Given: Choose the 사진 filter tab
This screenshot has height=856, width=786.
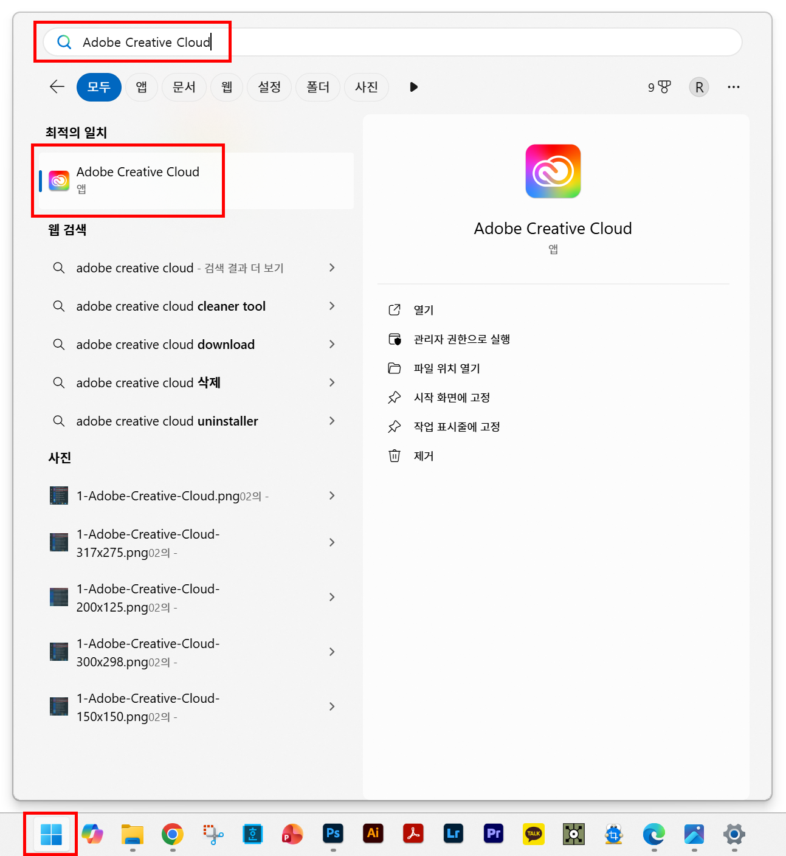Looking at the screenshot, I should 367,87.
